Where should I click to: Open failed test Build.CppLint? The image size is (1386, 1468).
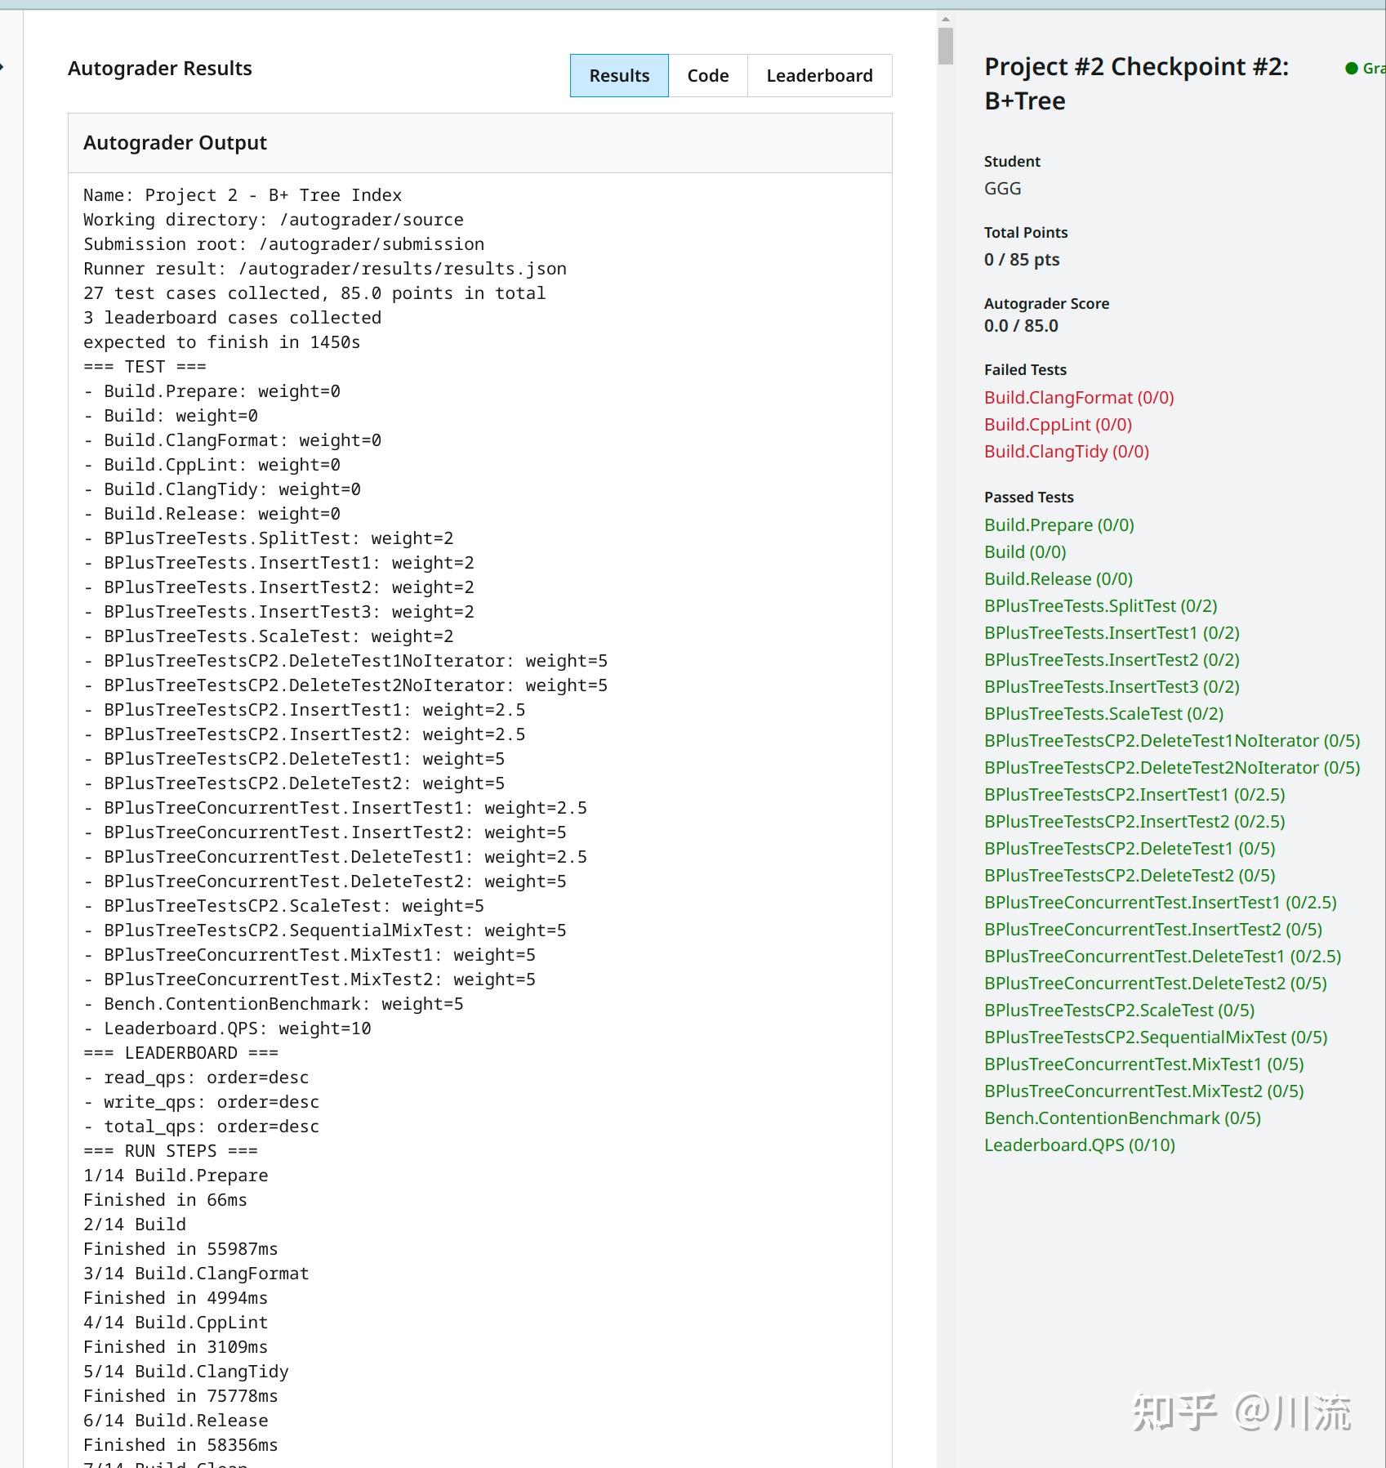(x=1058, y=425)
